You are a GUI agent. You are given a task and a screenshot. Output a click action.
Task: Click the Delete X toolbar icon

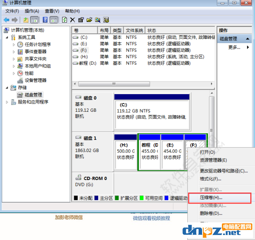click(73, 20)
